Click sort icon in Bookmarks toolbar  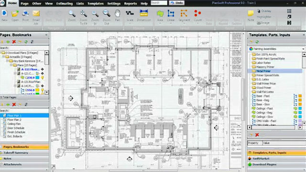[x=26, y=105]
